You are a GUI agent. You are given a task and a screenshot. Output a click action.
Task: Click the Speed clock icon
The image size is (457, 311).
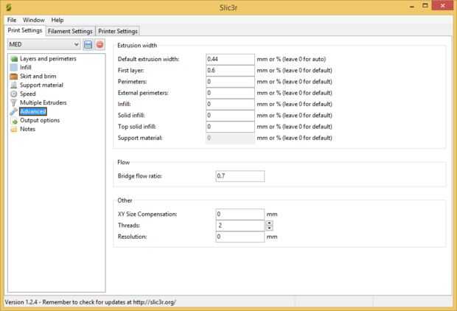(14, 94)
